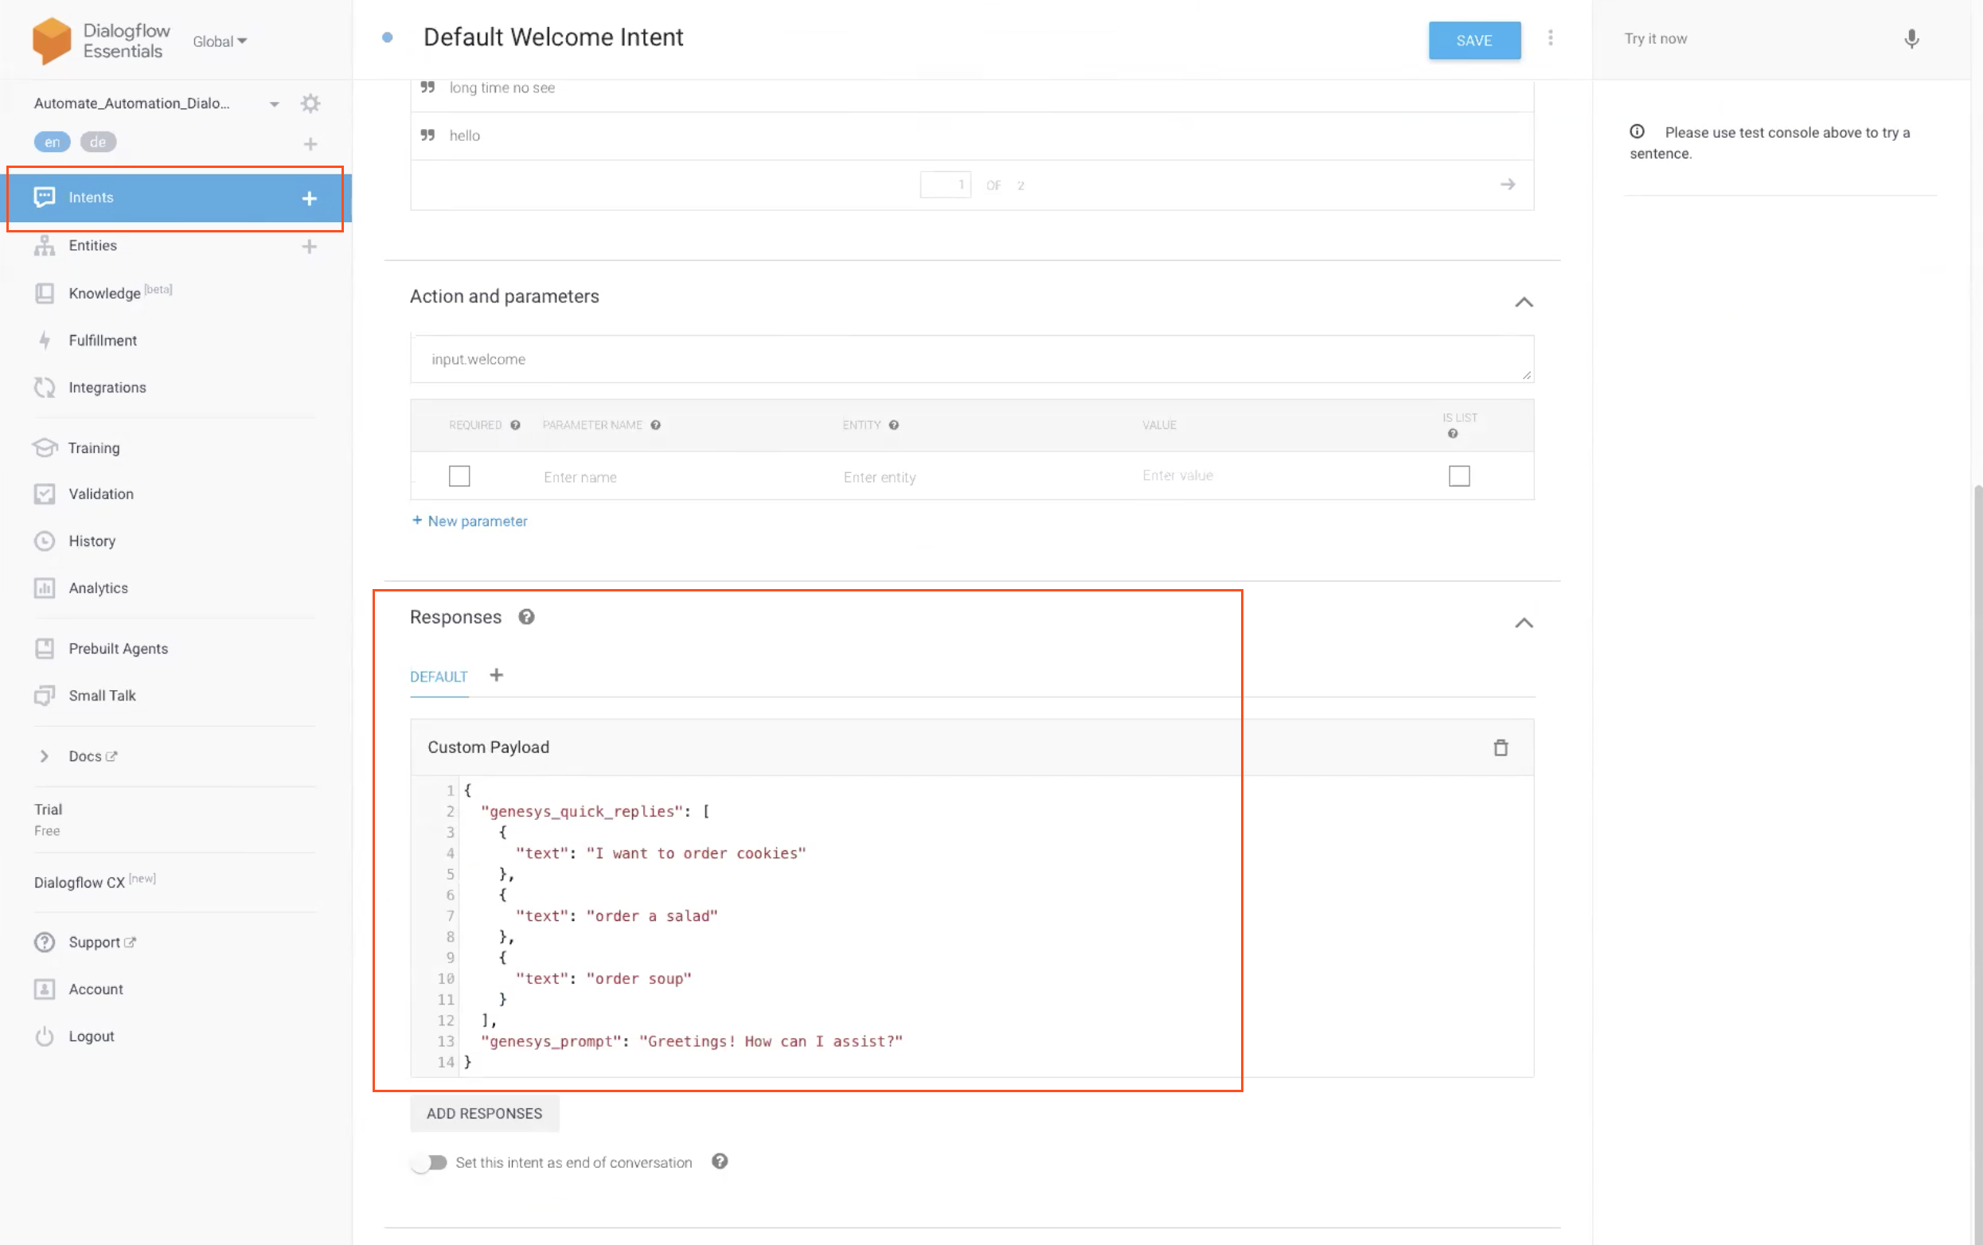Toggle end of conversation switch
1983x1245 pixels.
coord(429,1162)
